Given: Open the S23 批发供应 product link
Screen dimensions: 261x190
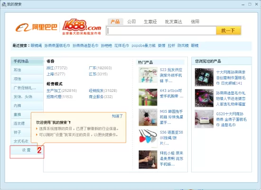Looking at the screenshot, I should (x=171, y=75).
